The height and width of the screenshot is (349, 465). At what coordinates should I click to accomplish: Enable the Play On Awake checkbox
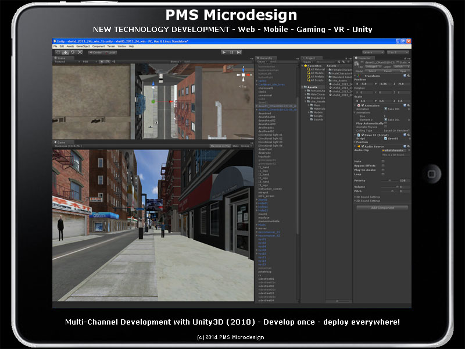click(383, 170)
